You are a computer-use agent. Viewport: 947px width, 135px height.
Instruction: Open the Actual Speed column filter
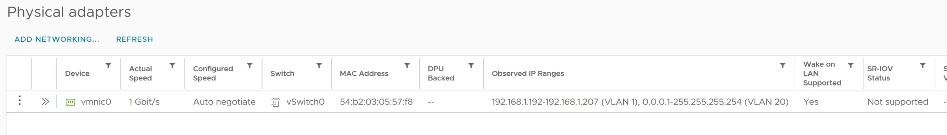[172, 65]
